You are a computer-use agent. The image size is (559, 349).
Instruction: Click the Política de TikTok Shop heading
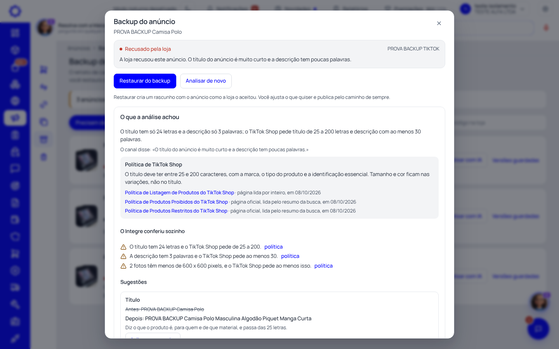[x=153, y=165]
